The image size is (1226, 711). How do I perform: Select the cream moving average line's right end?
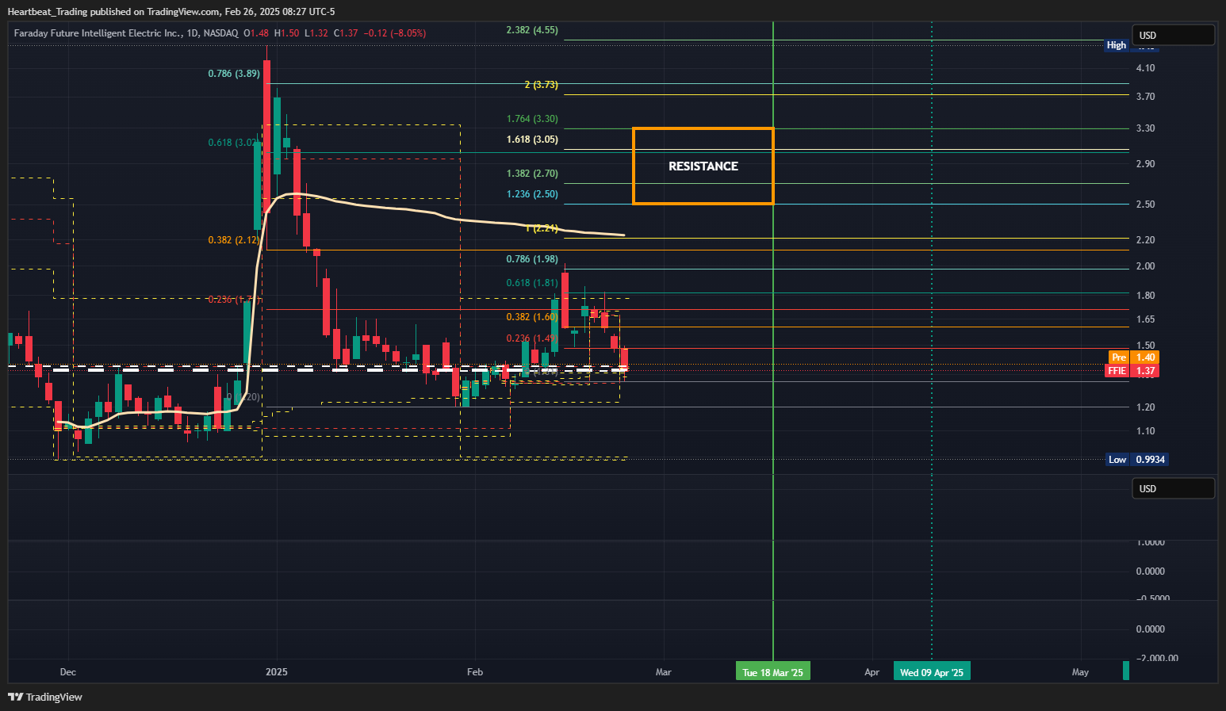point(623,235)
